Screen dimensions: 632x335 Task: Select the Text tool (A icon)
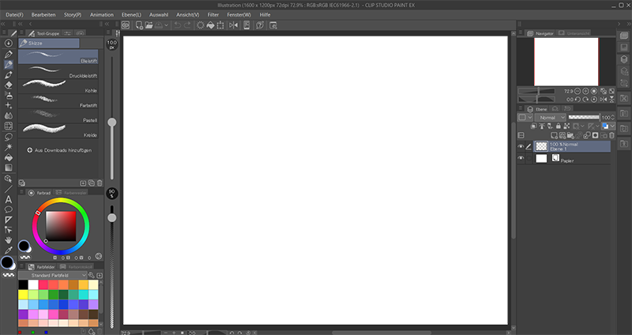pyautogui.click(x=9, y=200)
